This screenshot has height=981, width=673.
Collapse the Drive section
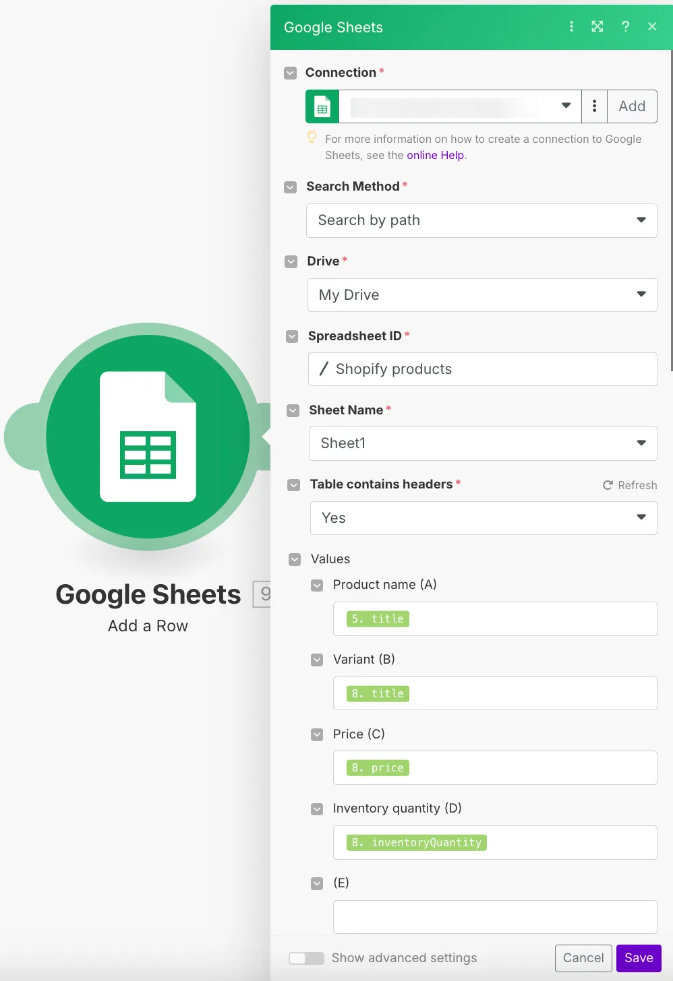[x=291, y=261]
